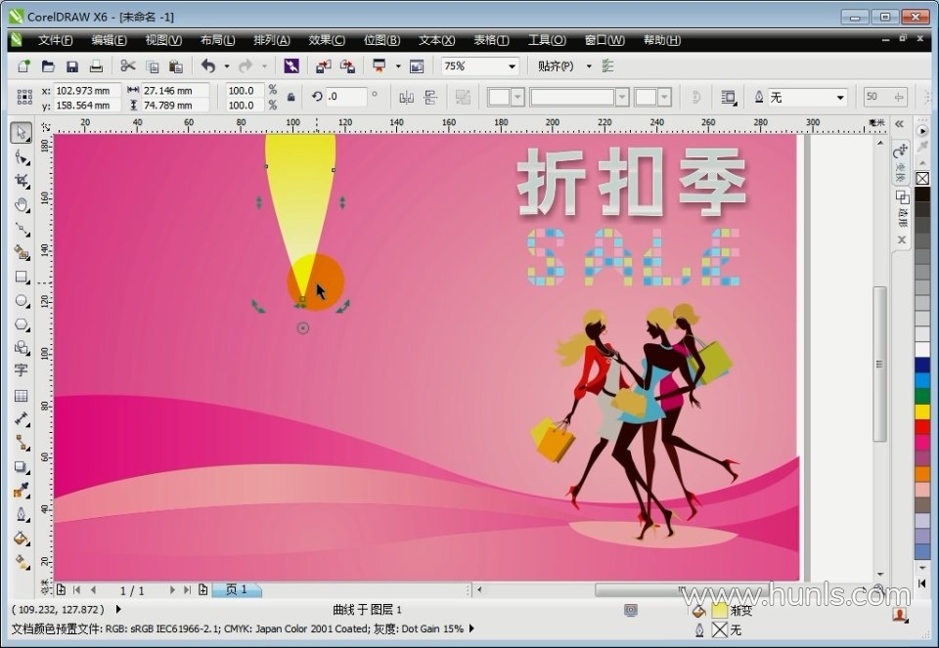Click the vertical scrollbar thumb
Image resolution: width=939 pixels, height=648 pixels.
pyautogui.click(x=879, y=364)
